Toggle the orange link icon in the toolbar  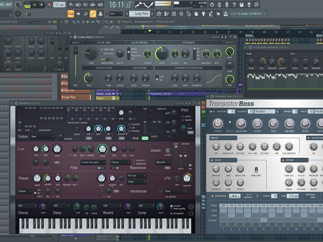(x=93, y=14)
